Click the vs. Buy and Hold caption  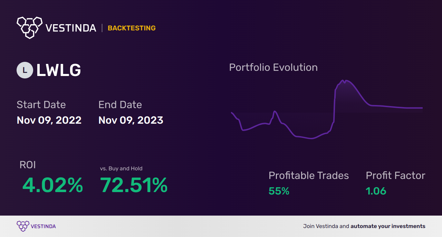(x=121, y=169)
